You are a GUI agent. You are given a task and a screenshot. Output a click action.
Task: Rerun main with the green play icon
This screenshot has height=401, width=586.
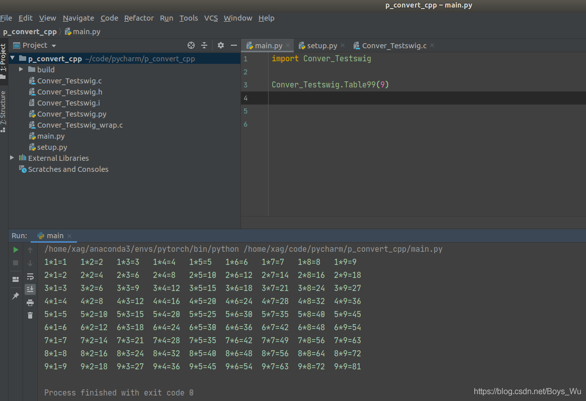16,250
